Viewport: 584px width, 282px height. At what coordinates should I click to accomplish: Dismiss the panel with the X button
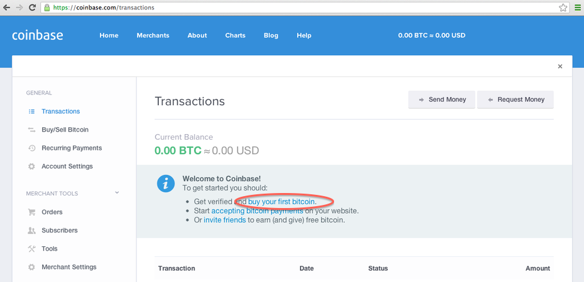[560, 66]
